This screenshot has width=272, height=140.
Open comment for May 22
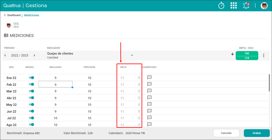pos(149,104)
